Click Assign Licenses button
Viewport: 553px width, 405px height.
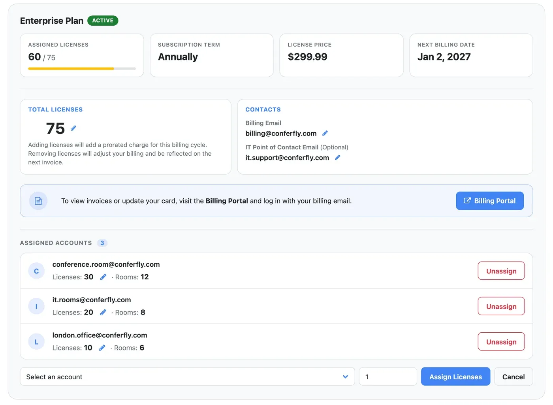click(x=455, y=377)
